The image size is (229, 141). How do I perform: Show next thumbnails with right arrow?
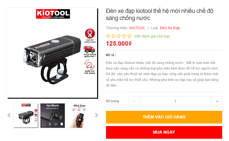tap(96, 115)
